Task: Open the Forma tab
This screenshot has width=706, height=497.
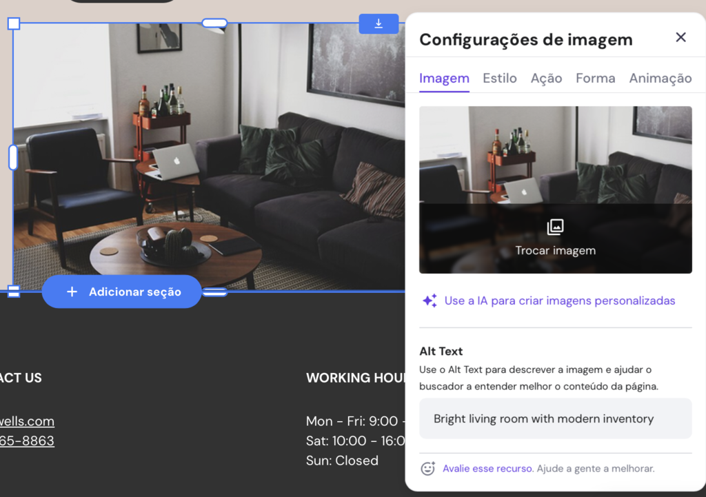Action: [595, 79]
